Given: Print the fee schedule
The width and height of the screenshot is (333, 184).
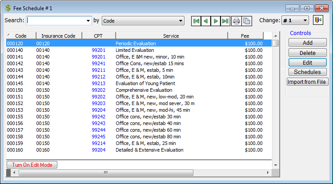Looking at the screenshot, I should point(237,21).
